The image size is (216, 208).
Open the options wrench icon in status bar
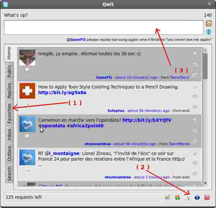(187, 198)
